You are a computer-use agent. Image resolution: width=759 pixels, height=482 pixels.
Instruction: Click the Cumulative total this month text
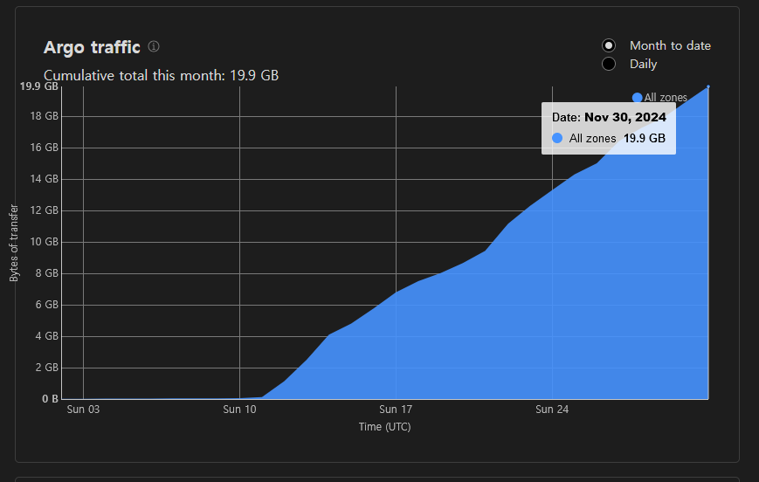tap(161, 75)
